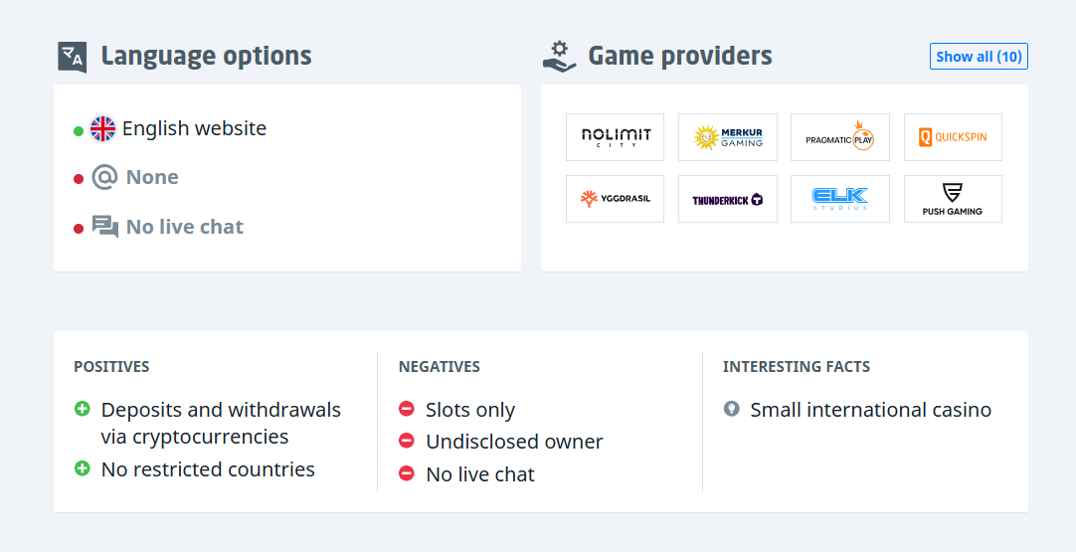Click the Language options translate icon
This screenshot has width=1076, height=552.
click(x=73, y=57)
